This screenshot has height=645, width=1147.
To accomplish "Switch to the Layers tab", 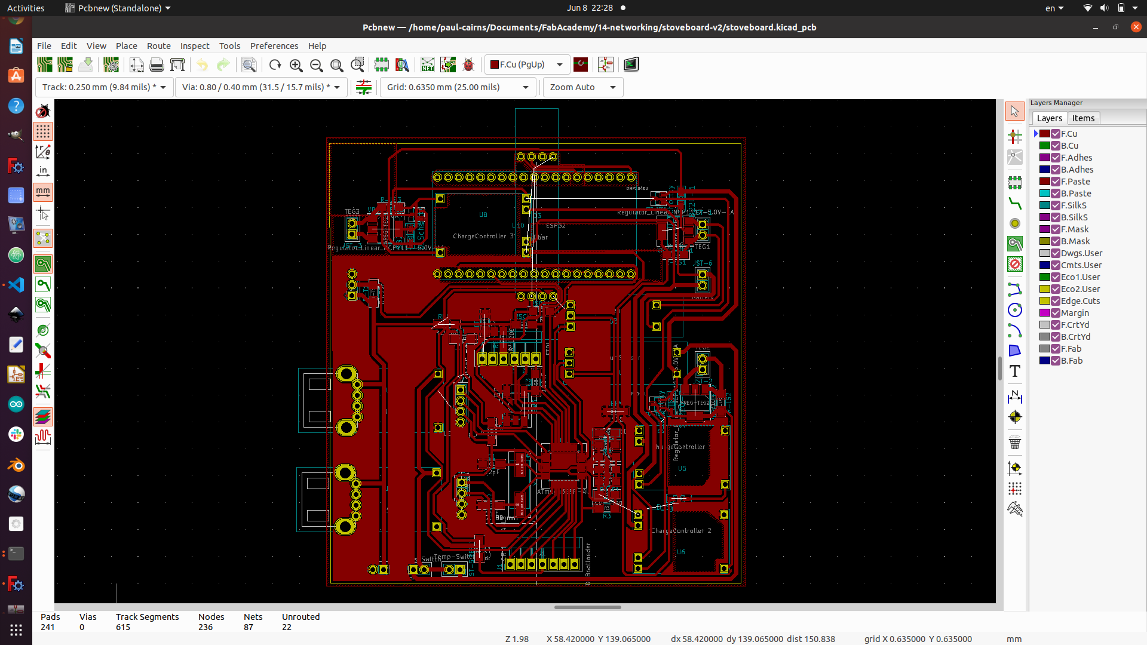I will pos(1050,118).
